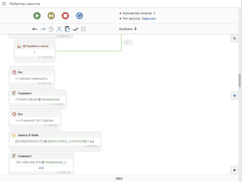Open the help question mark button

click(x=234, y=95)
